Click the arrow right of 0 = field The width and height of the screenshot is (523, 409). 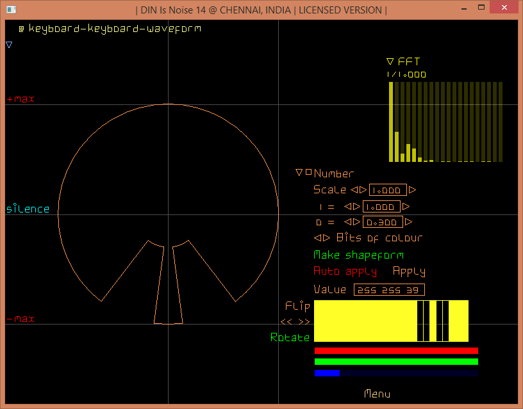tap(409, 222)
